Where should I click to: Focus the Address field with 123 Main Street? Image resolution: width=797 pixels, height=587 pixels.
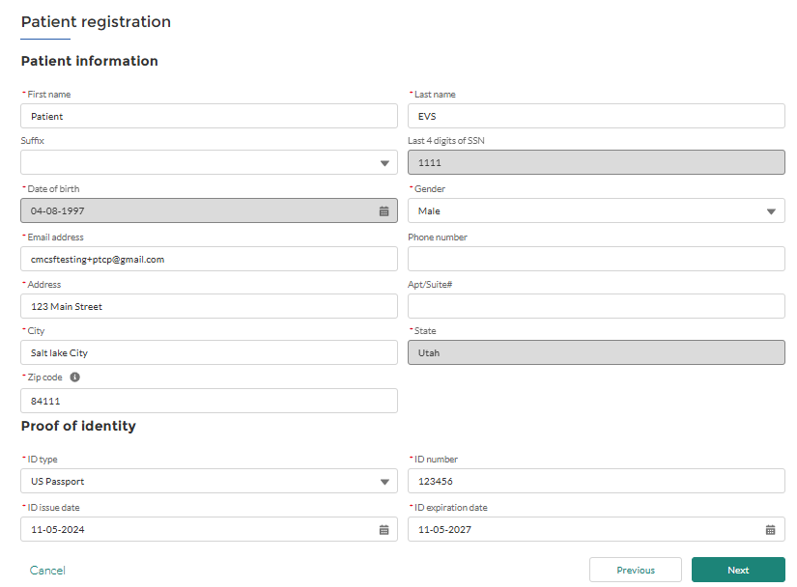coord(209,306)
